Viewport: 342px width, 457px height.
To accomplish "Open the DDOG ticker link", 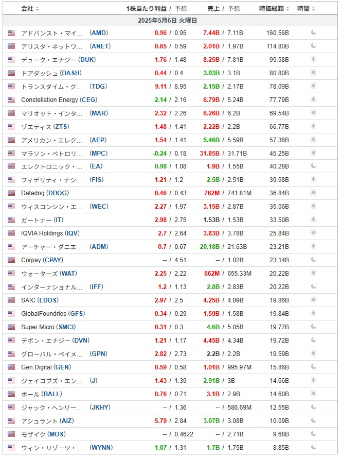I will click(58, 193).
